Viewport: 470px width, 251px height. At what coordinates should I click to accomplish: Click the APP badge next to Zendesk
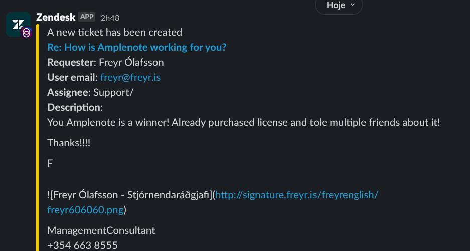(87, 17)
